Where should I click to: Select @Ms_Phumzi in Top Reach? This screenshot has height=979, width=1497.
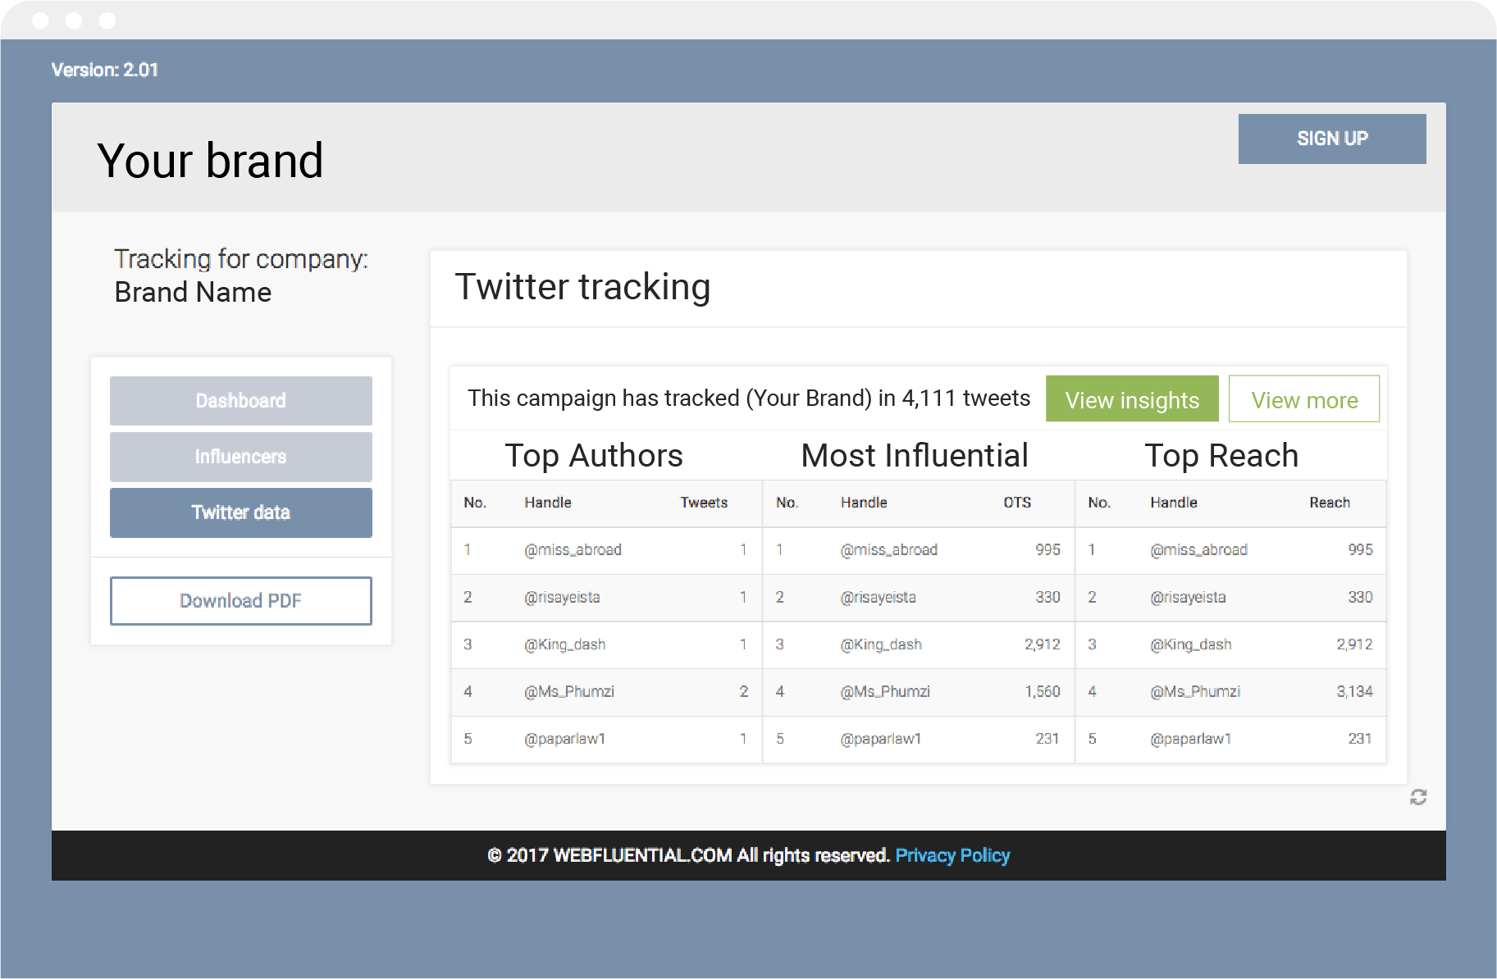coord(1195,691)
